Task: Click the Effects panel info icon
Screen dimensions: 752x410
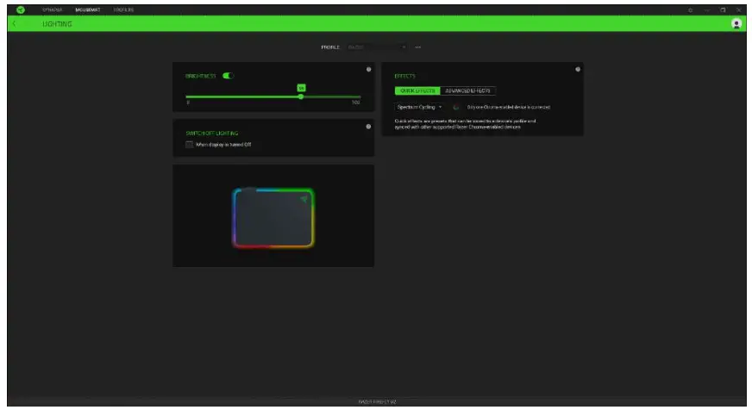Action: [578, 70]
